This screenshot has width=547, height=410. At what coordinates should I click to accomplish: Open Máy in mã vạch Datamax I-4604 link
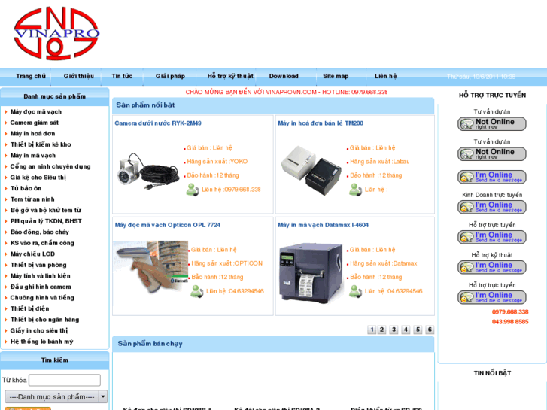click(x=324, y=225)
